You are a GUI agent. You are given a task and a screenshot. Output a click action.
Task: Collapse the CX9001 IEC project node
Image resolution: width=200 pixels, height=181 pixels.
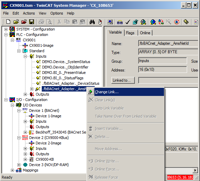tap(12, 40)
